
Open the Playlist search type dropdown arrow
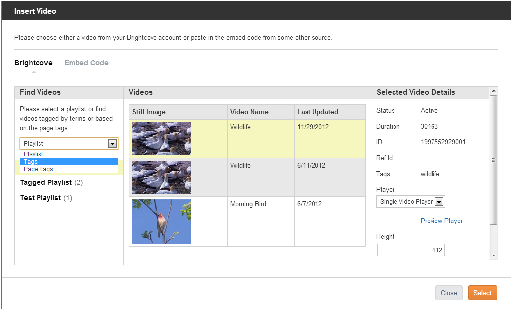(112, 144)
